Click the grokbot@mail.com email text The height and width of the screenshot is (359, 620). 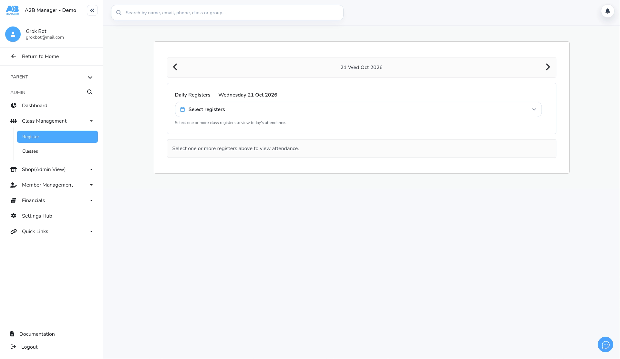click(x=45, y=37)
